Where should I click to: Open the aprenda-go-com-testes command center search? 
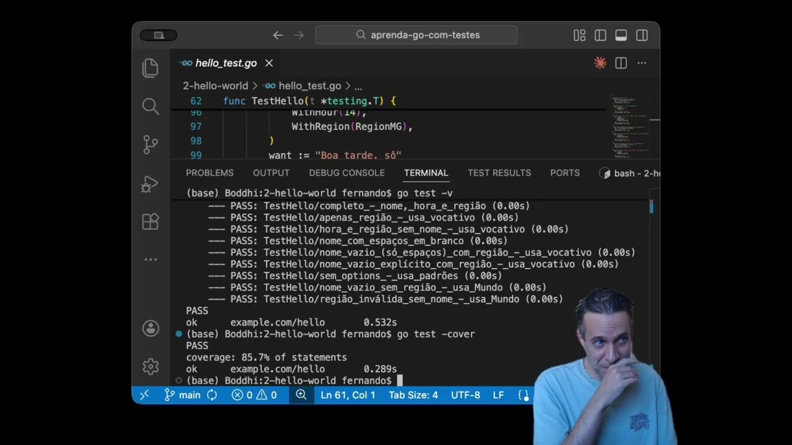416,35
